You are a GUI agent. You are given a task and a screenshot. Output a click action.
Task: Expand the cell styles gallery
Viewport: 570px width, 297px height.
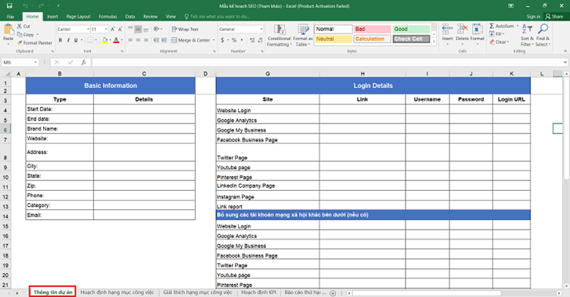click(x=434, y=42)
